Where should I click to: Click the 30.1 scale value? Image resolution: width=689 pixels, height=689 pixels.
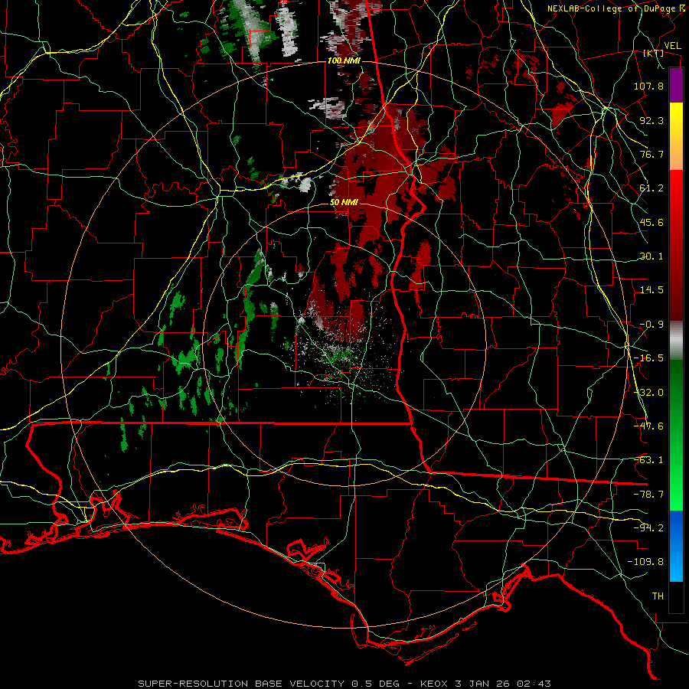(x=651, y=256)
